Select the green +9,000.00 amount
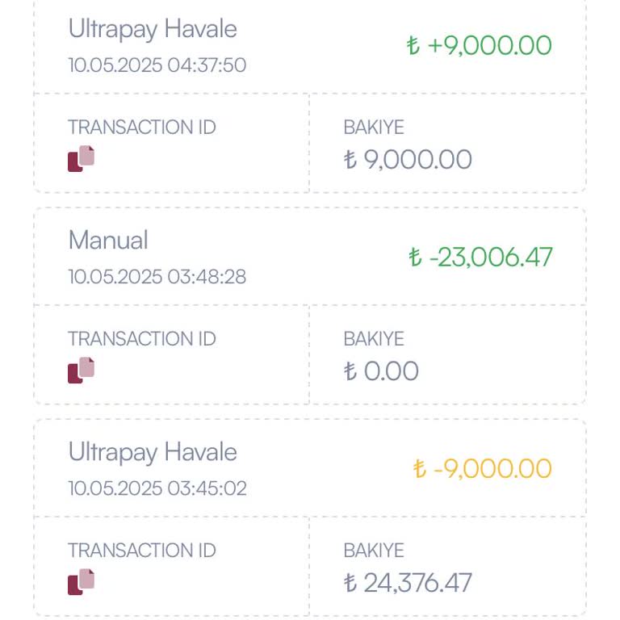 [x=480, y=45]
